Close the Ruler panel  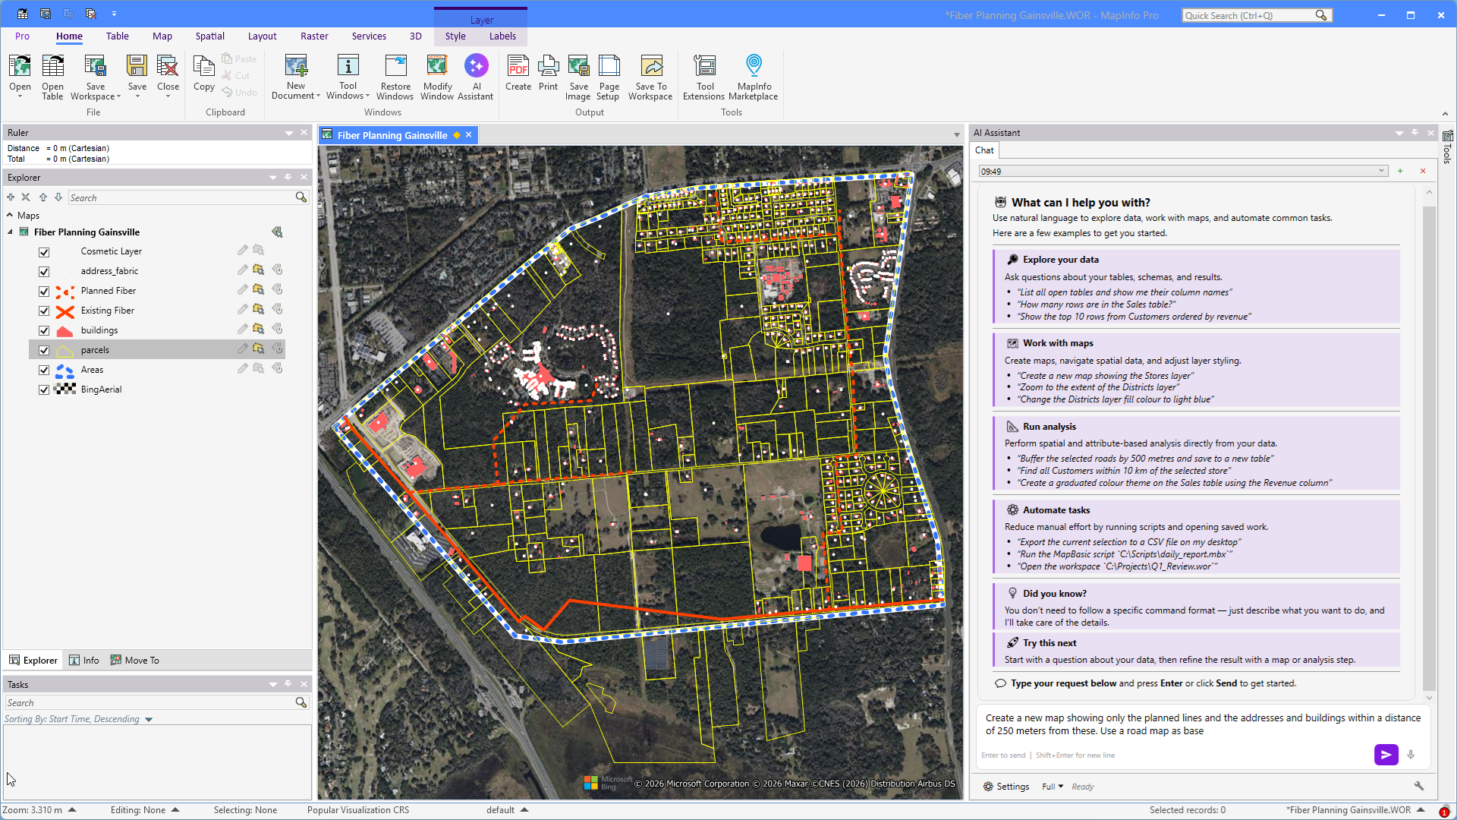tap(304, 132)
